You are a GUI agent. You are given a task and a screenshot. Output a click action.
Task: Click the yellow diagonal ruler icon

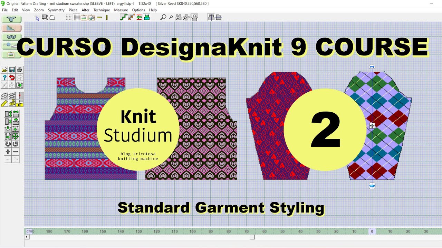click(x=4, y=103)
